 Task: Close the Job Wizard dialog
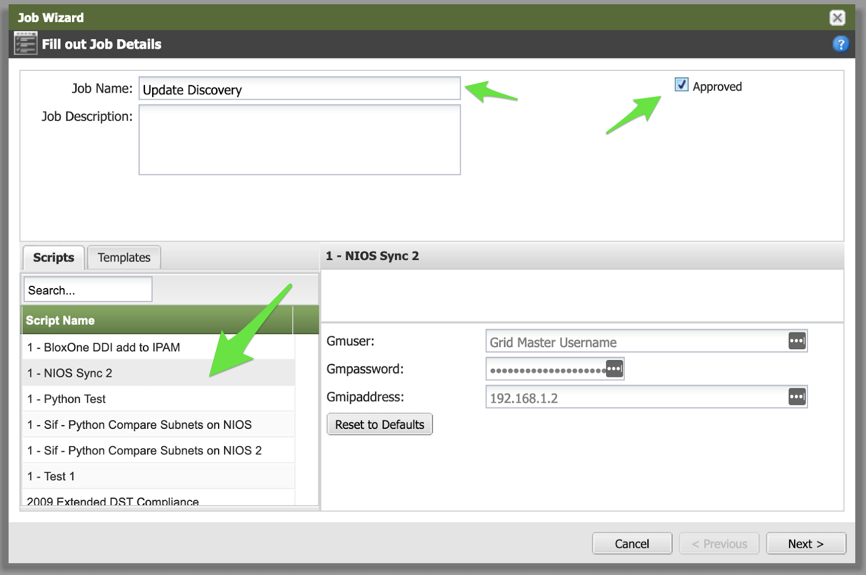(x=837, y=18)
